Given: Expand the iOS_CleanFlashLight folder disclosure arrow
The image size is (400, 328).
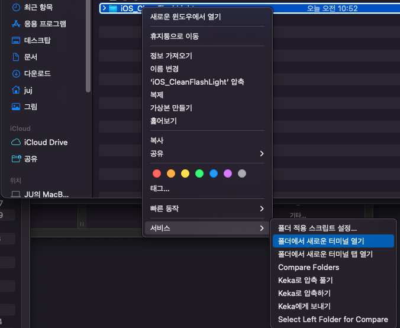Looking at the screenshot, I should tap(104, 8).
